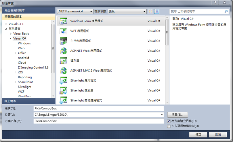Viewport: 233px width, 142px height.
Task: Select the WCF category in the tree
Action: pyautogui.click(x=21, y=92)
